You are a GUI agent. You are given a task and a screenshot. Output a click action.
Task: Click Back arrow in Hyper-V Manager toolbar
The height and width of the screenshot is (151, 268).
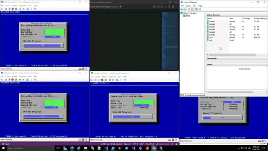181,9
